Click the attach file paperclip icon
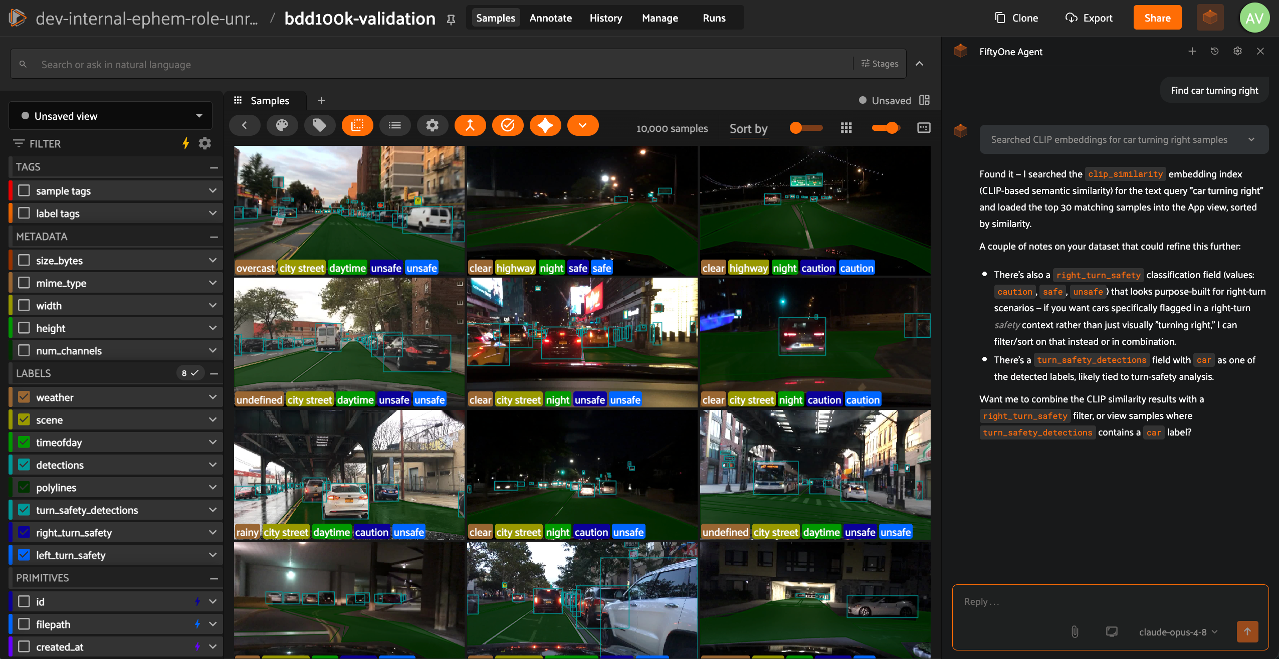Viewport: 1279px width, 659px height. tap(1075, 631)
